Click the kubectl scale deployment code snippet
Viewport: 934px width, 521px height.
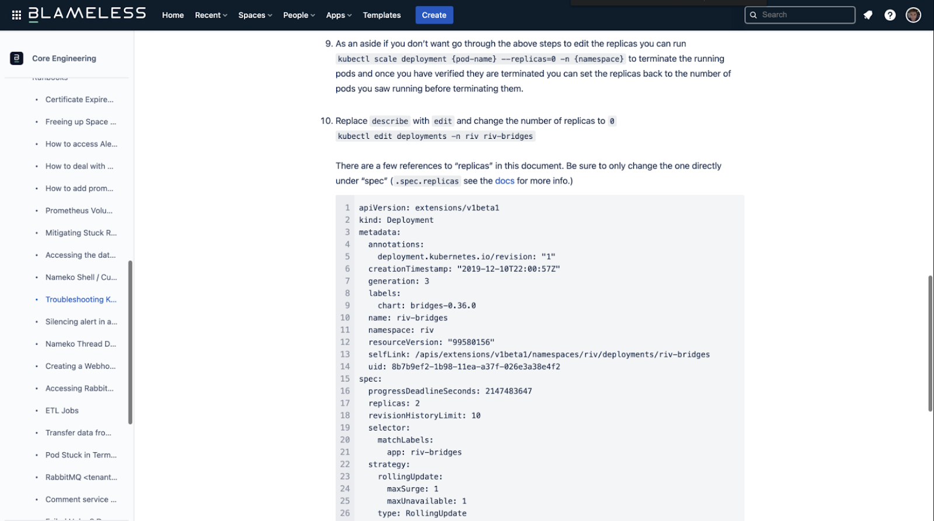pyautogui.click(x=480, y=59)
